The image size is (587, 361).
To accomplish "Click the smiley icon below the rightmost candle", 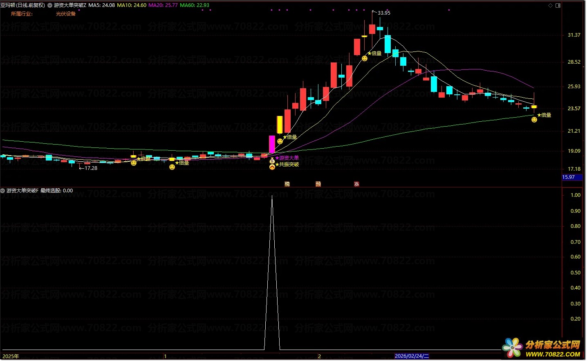I will (534, 120).
